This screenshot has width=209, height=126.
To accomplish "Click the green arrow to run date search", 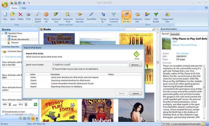I will click(35, 104).
